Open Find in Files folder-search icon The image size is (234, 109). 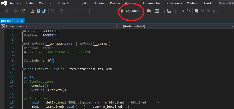pyautogui.click(x=149, y=11)
